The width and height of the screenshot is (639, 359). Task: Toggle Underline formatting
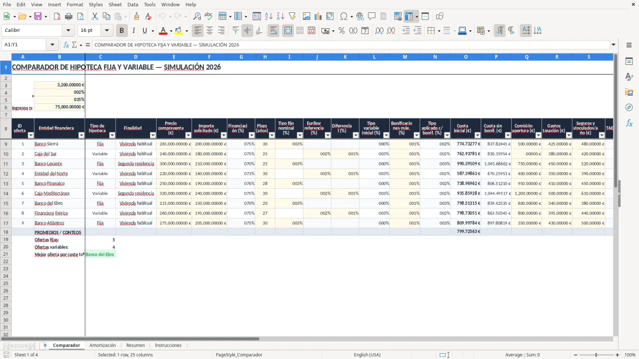point(145,31)
